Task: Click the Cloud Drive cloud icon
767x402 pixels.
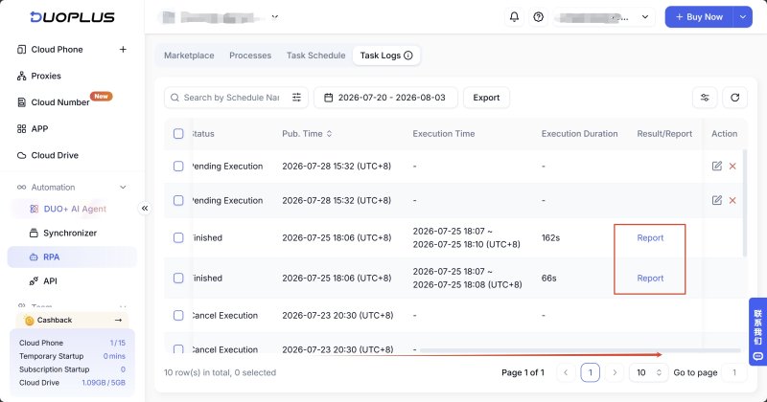Action: tap(21, 155)
